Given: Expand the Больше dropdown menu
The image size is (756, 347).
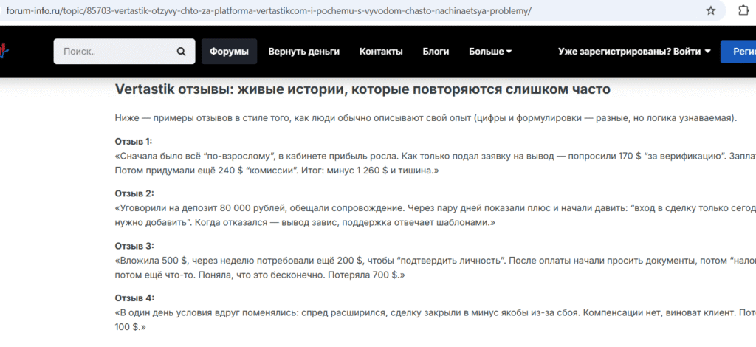Looking at the screenshot, I should pyautogui.click(x=490, y=52).
